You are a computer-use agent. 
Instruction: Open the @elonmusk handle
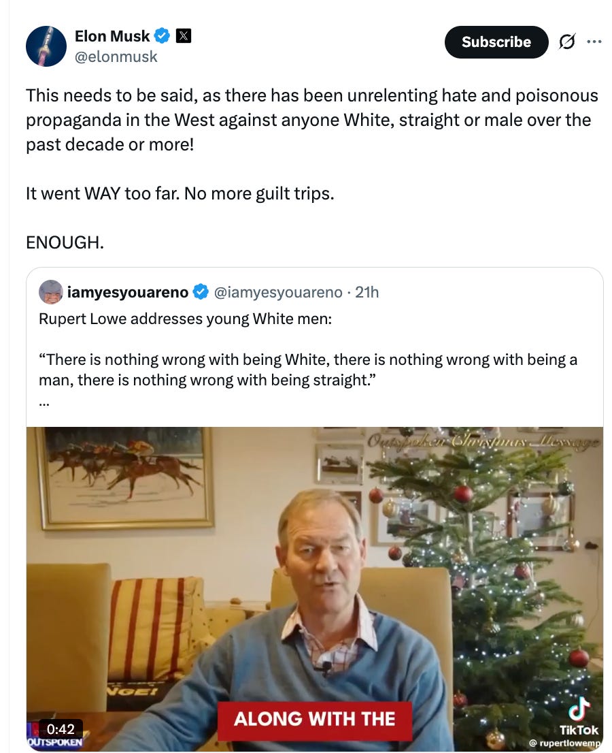point(116,58)
